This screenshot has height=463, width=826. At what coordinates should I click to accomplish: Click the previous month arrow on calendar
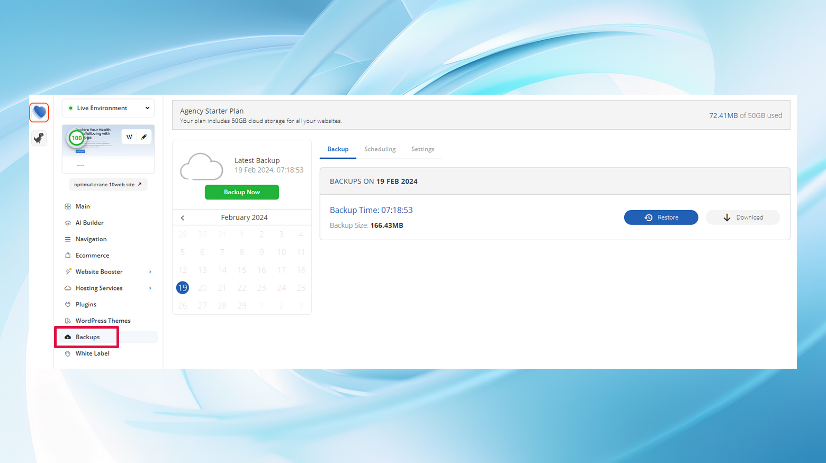pyautogui.click(x=182, y=217)
